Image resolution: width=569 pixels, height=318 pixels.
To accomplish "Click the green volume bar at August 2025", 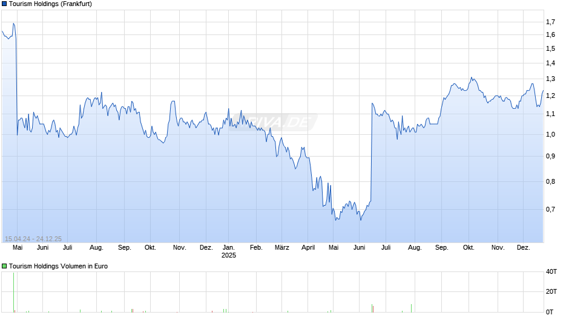I will pyautogui.click(x=411, y=308).
